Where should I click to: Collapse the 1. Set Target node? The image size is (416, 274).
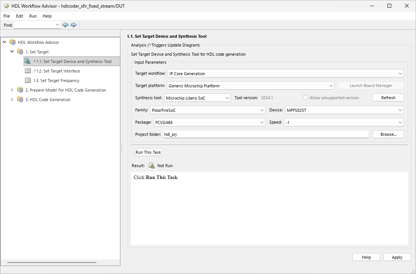tap(12, 52)
